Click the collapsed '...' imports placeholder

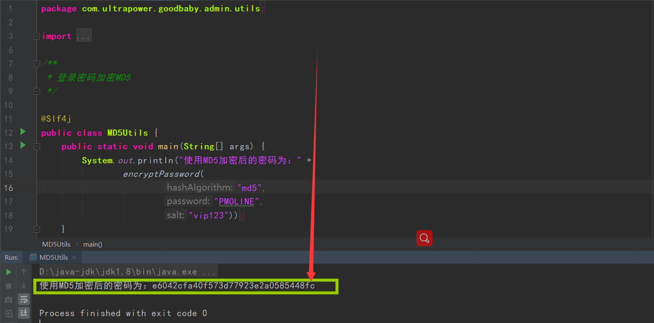(84, 35)
